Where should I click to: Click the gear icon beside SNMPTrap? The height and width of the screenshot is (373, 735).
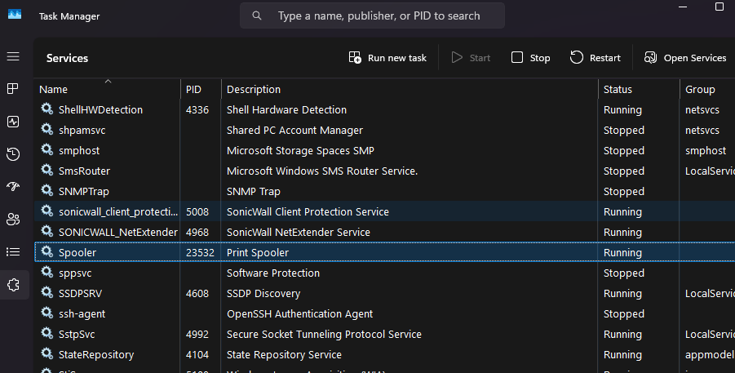46,190
